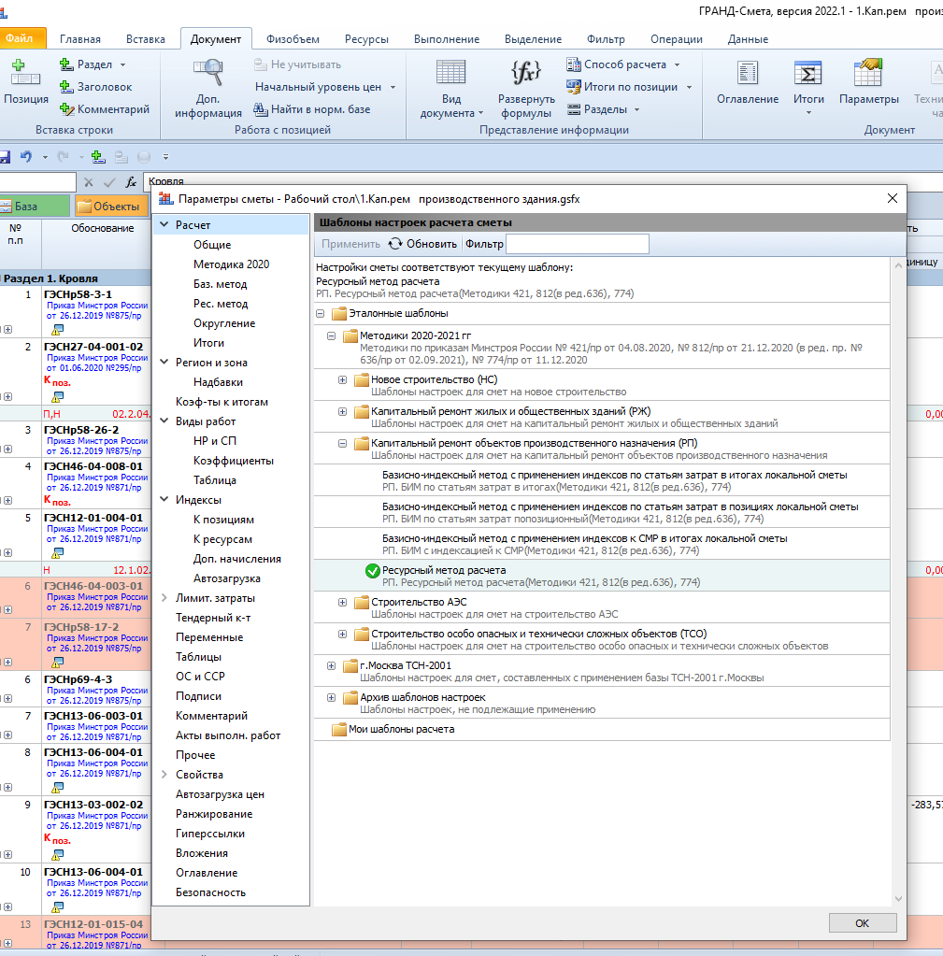Click templates list vertical scrollbar
The image size is (943, 956).
pyautogui.click(x=898, y=582)
